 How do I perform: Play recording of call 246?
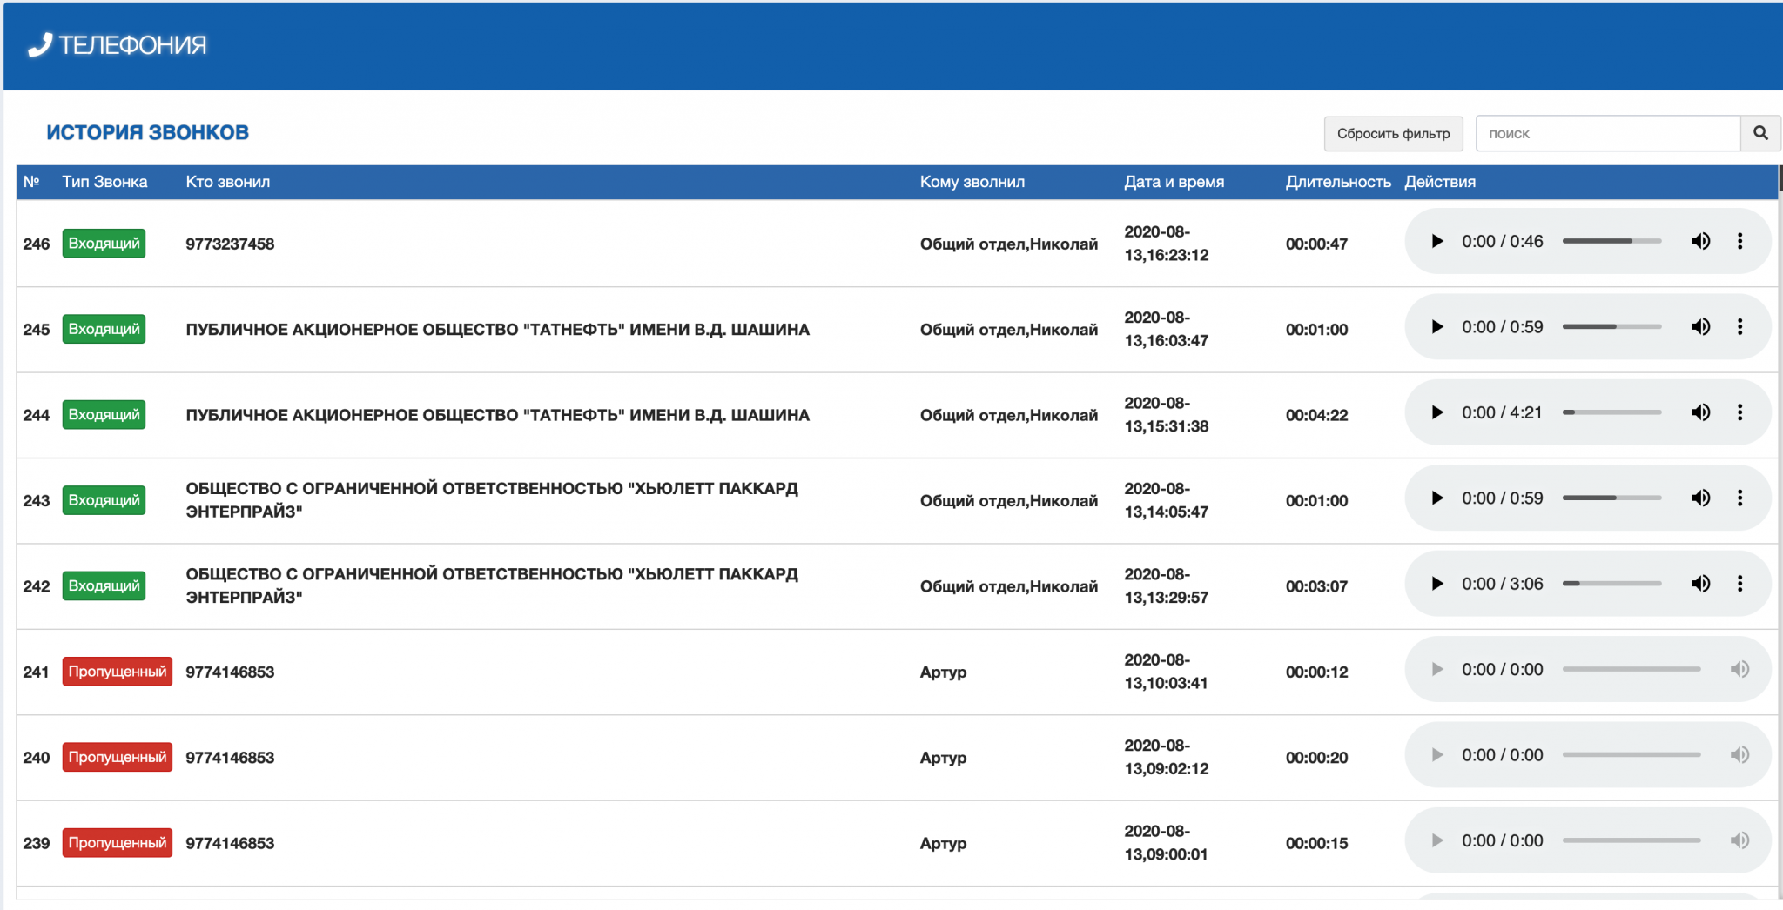pos(1436,241)
